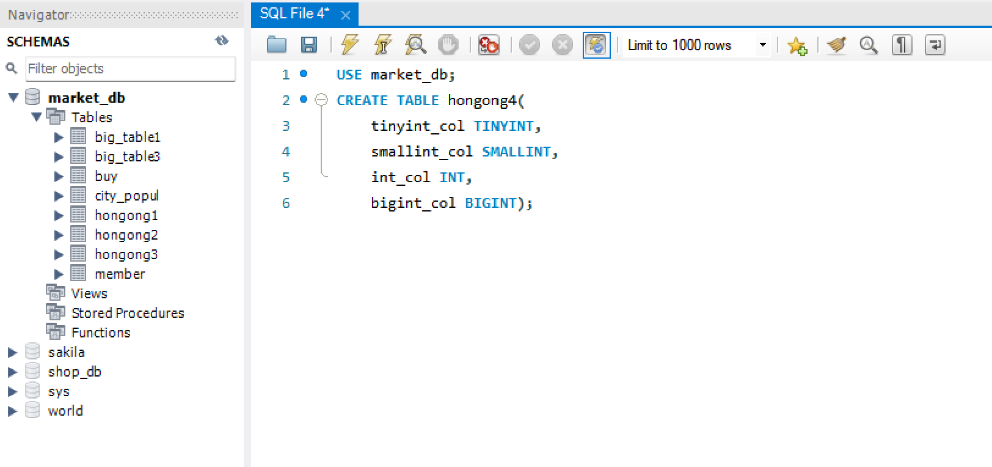The width and height of the screenshot is (992, 467).
Task: Expand the sakila schema
Action: (x=12, y=352)
